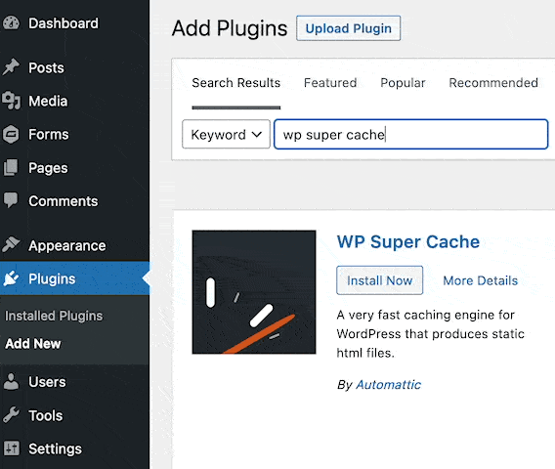This screenshot has width=555, height=469.
Task: Switch to the Popular tab
Action: point(403,83)
